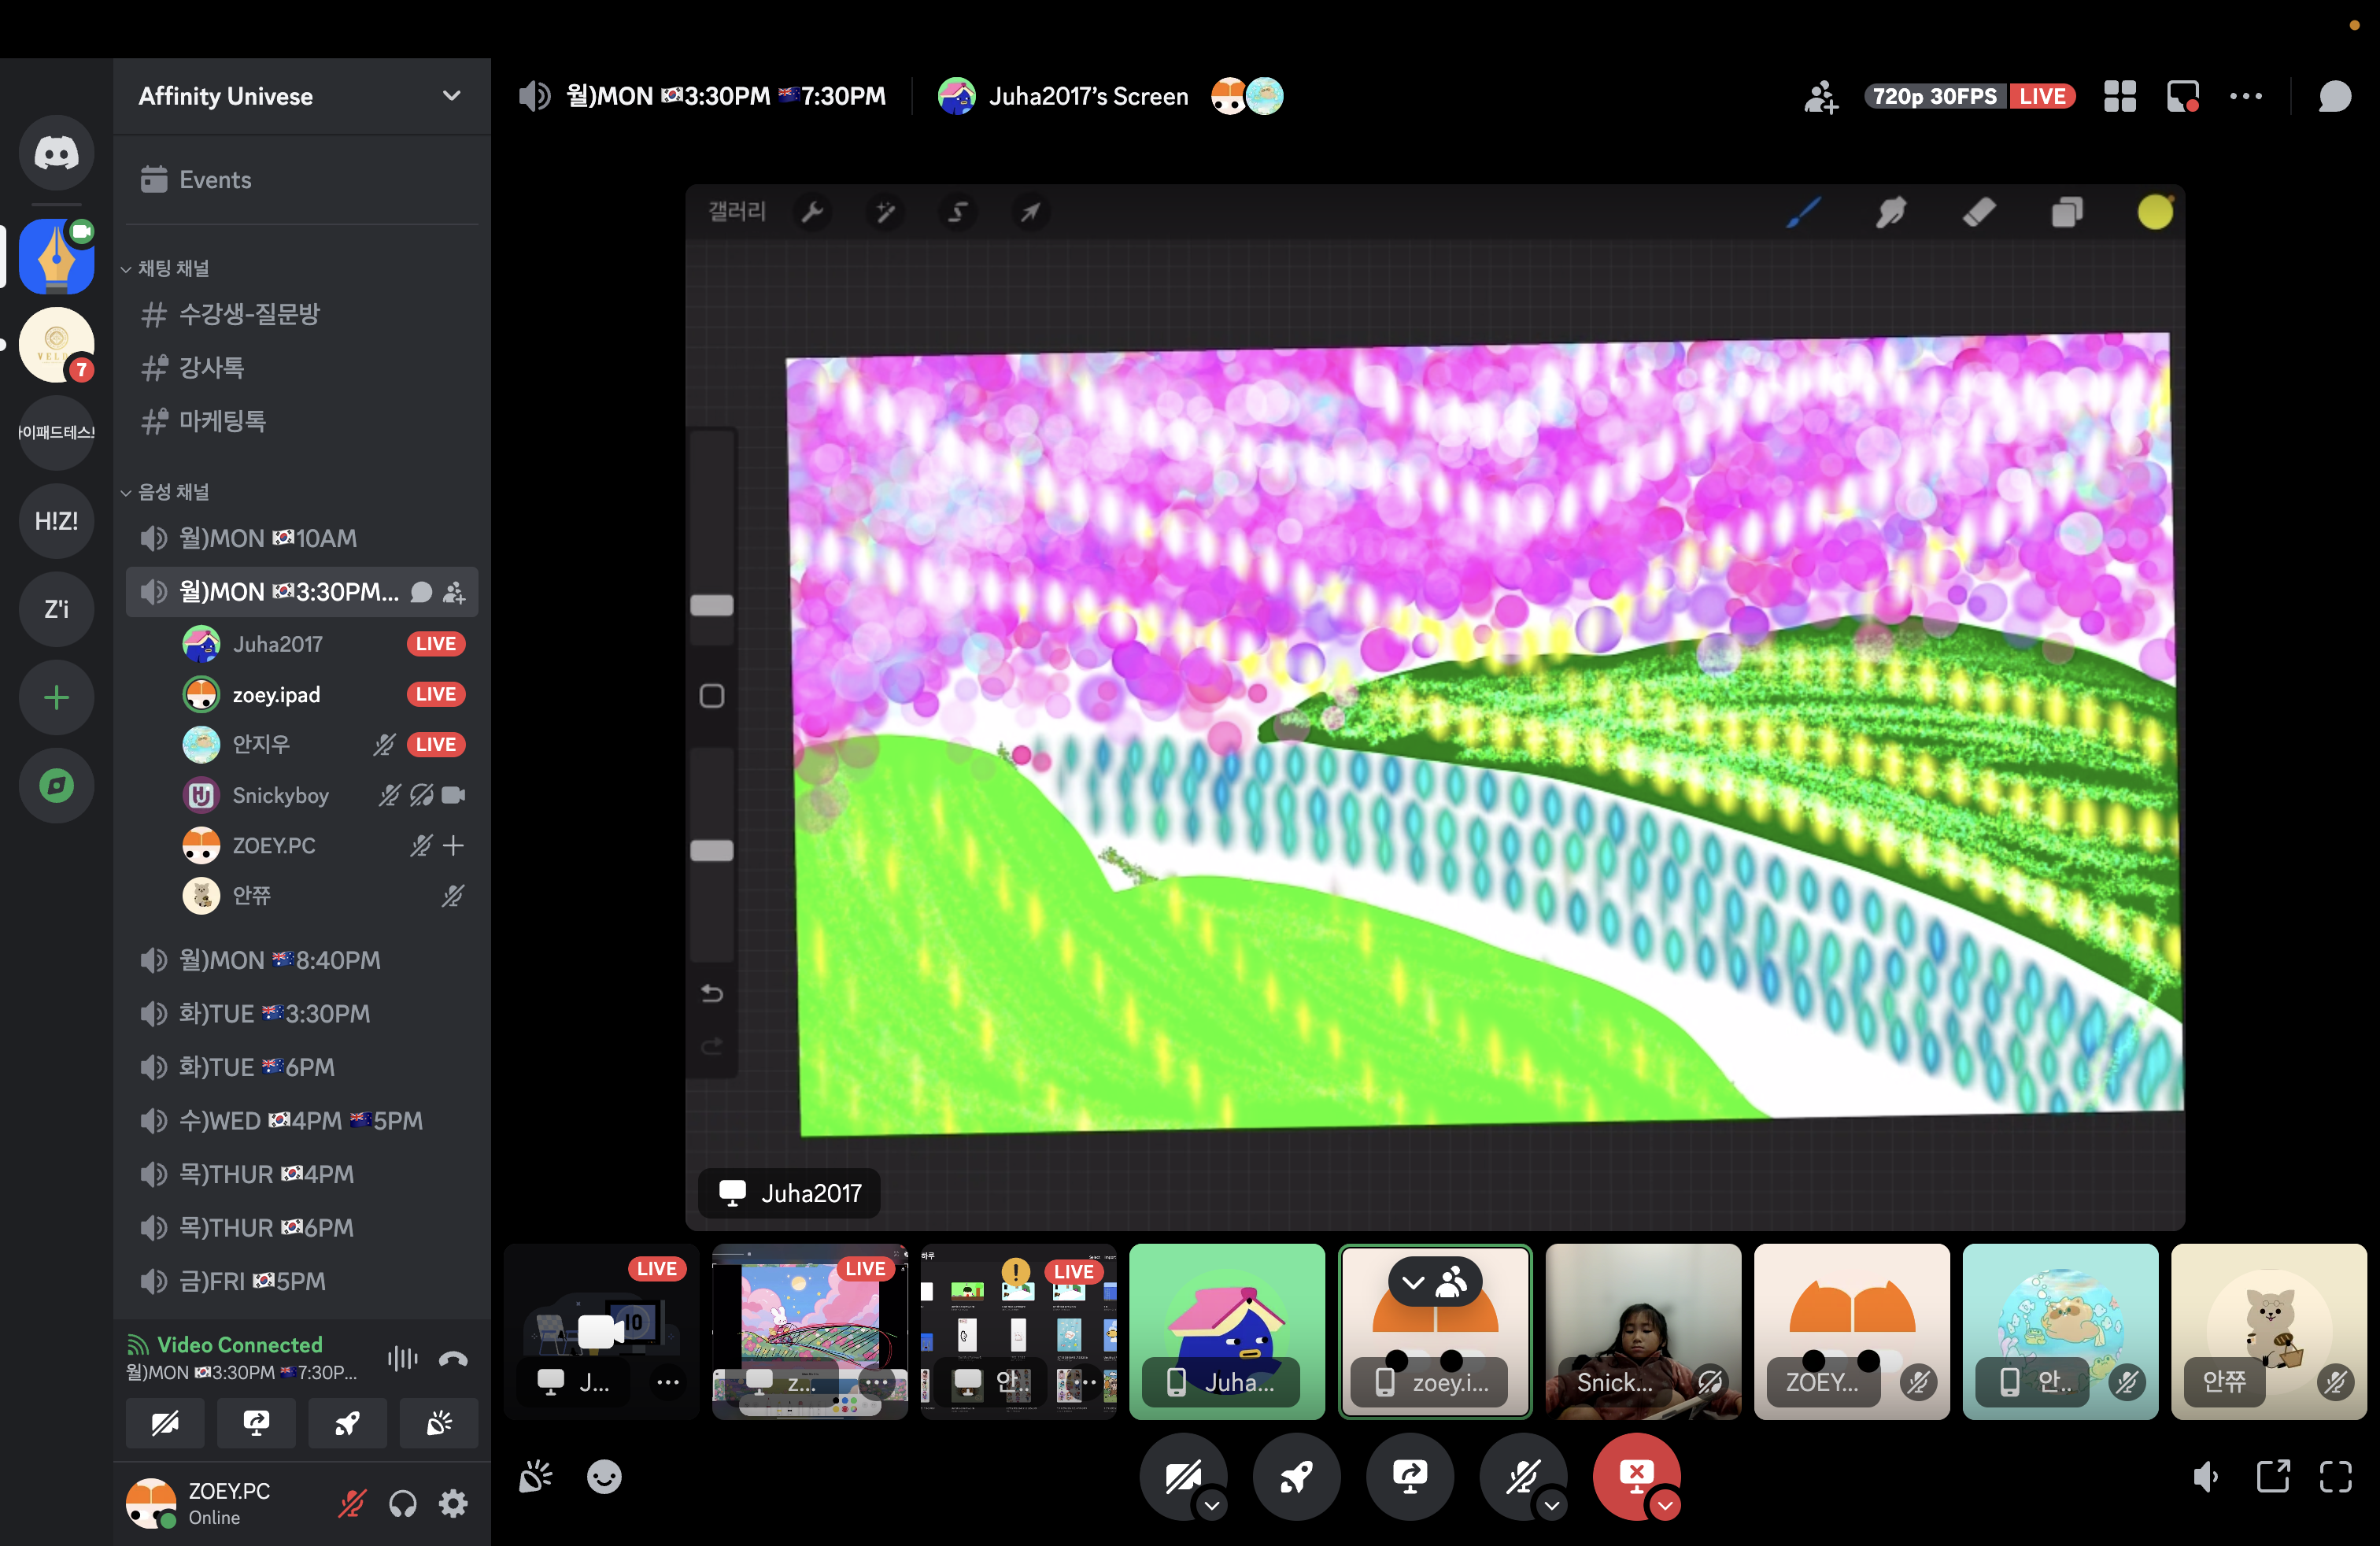Image resolution: width=2380 pixels, height=1546 pixels.
Task: Enter full screen mode
Action: 2335,1476
